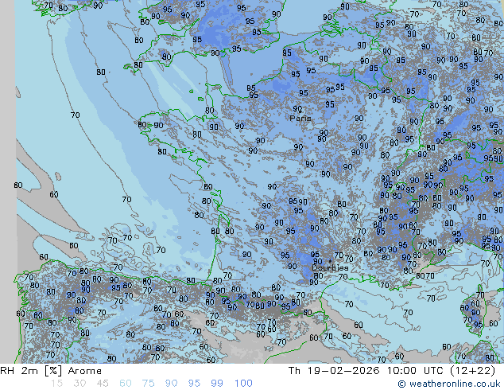Screen dimensions: 504x390
Task: Click the 100 legend scale value
Action: click(243, 384)
